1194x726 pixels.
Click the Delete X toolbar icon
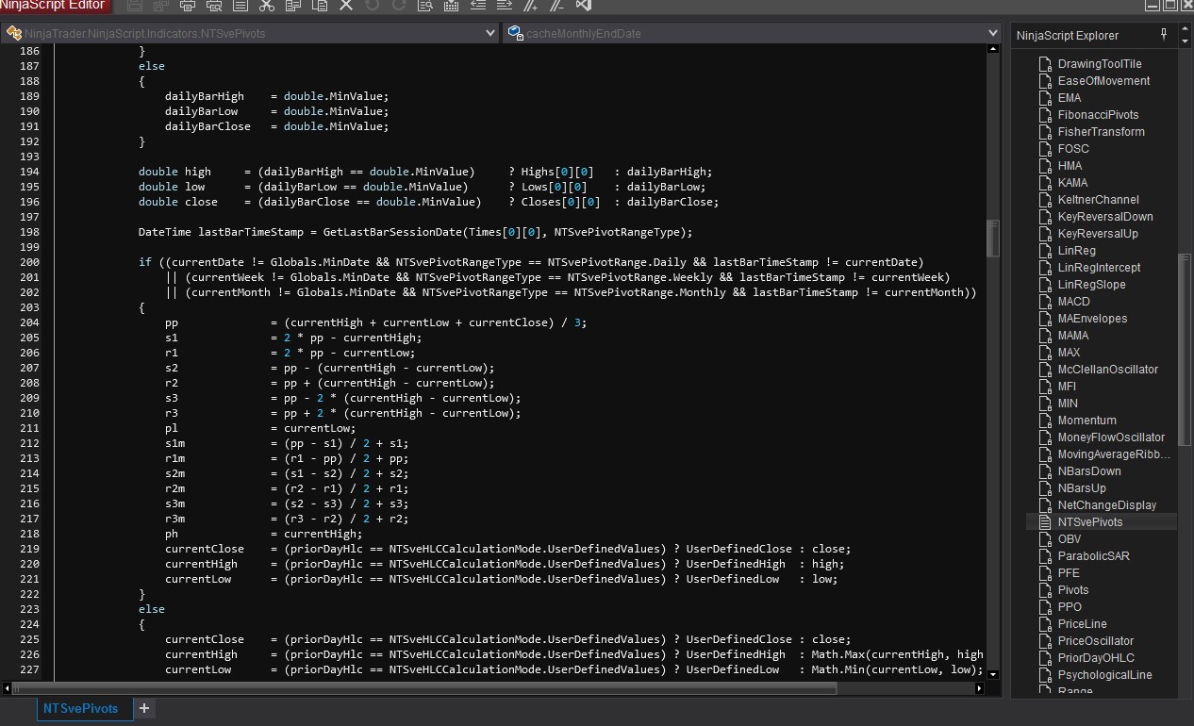point(346,6)
